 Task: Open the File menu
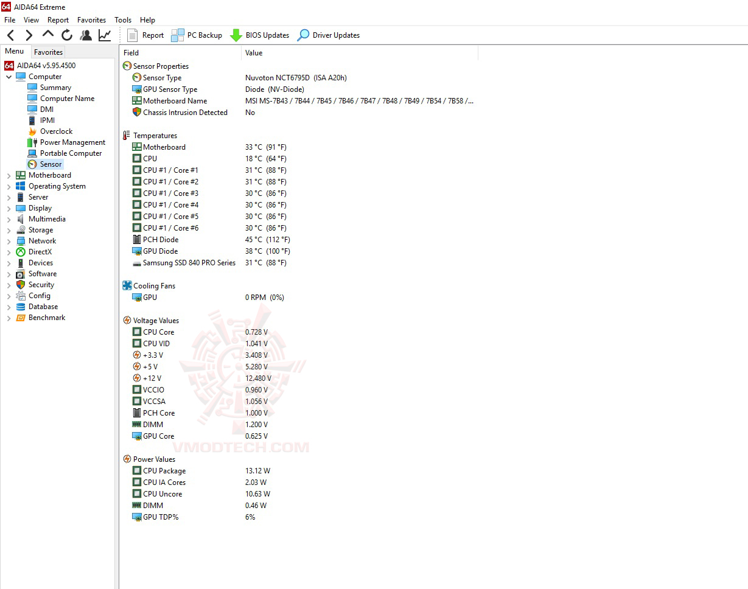10,20
